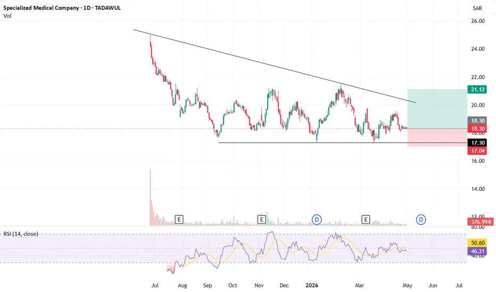Click the 2026 label on the time axis
Image resolution: width=496 pixels, height=292 pixels.
click(311, 286)
